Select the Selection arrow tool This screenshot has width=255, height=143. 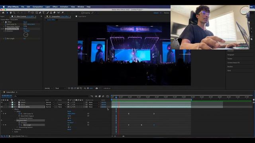pyautogui.click(x=7, y=13)
